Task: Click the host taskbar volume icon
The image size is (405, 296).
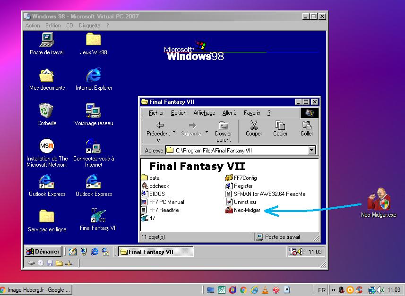Action: coord(380,290)
